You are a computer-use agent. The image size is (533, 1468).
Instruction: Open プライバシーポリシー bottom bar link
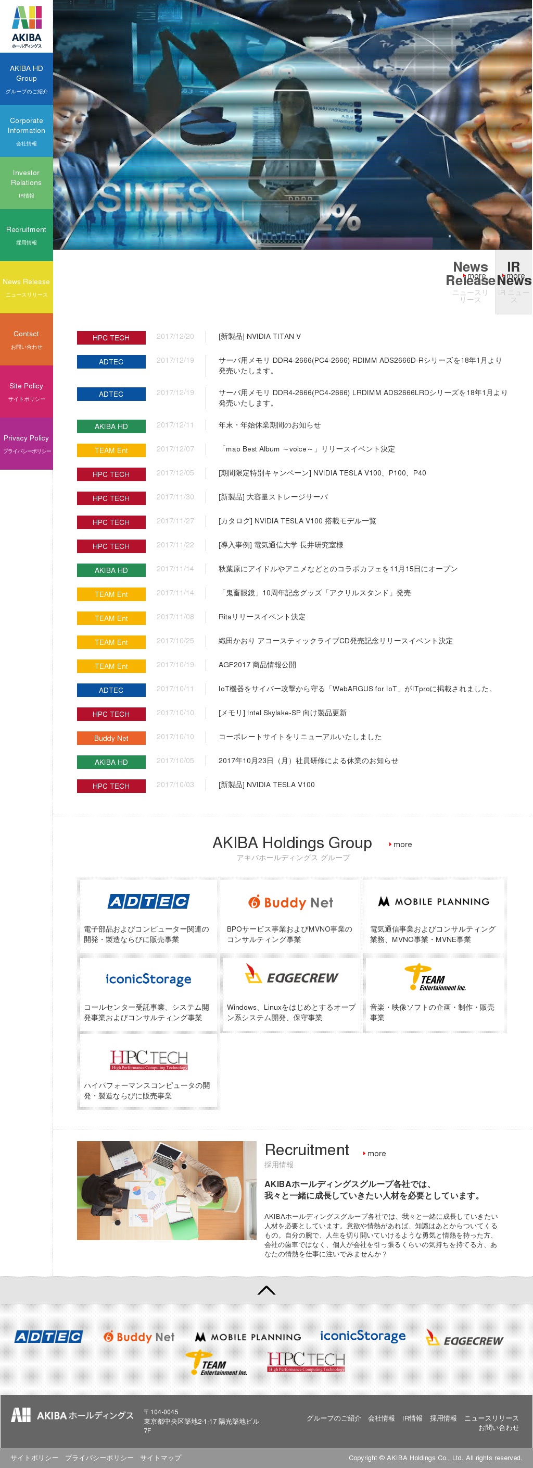(99, 1458)
